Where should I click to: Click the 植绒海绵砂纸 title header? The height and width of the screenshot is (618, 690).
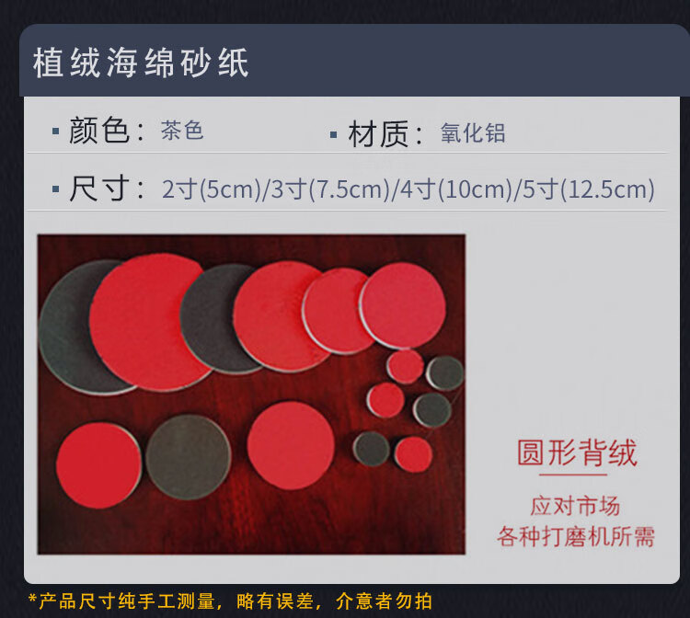(x=141, y=63)
